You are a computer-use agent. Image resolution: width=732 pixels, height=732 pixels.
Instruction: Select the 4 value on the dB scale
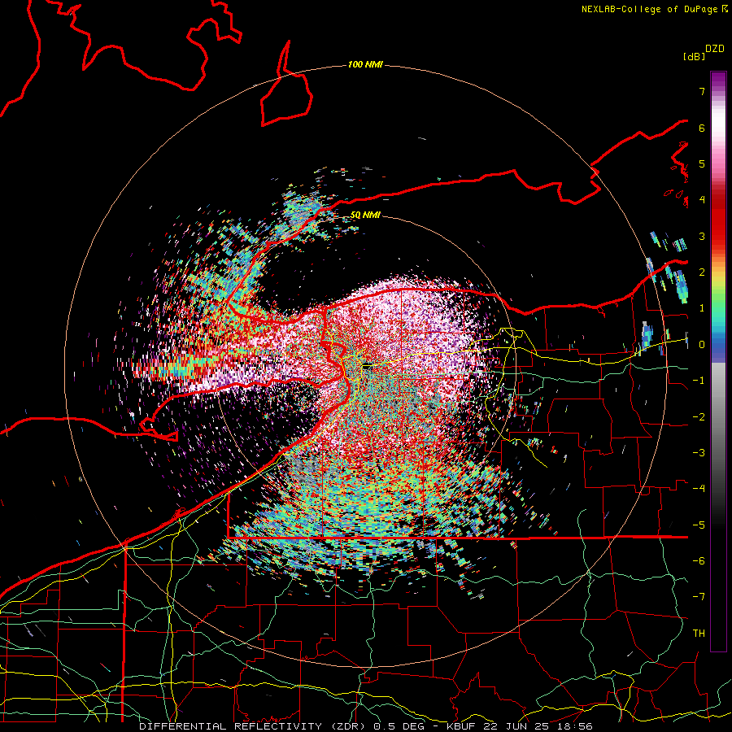pyautogui.click(x=702, y=200)
